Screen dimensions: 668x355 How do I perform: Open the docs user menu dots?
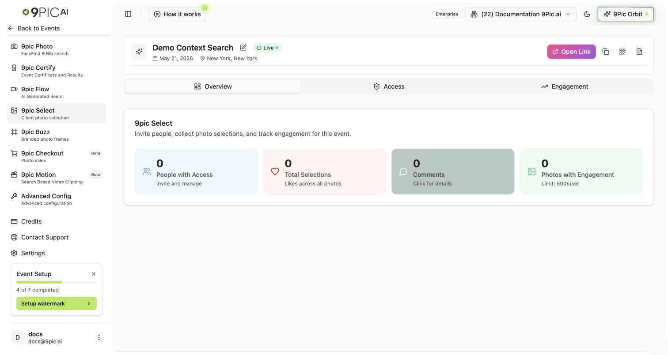pos(99,337)
